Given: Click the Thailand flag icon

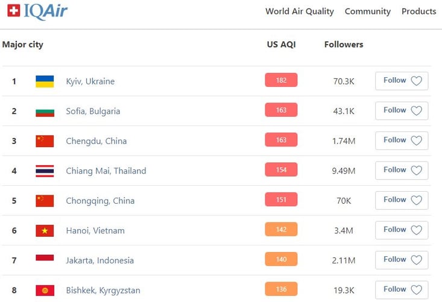Looking at the screenshot, I should [45, 171].
